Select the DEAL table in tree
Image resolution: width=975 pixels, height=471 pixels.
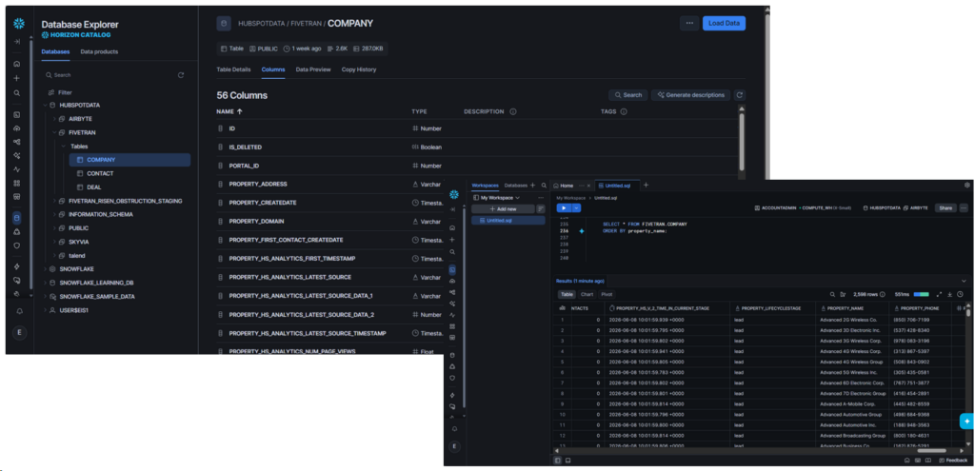(x=94, y=187)
